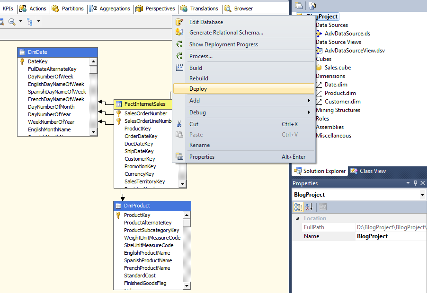This screenshot has height=293, width=427.
Task: Click the Properties icon in the context menu
Action: pyautogui.click(x=179, y=156)
